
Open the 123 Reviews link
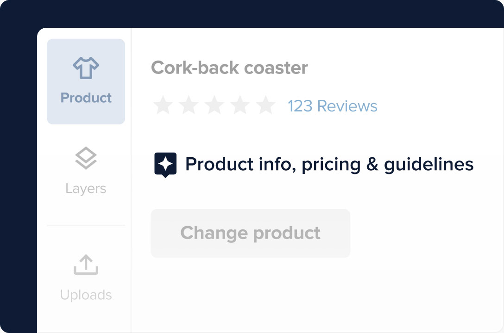click(x=332, y=106)
